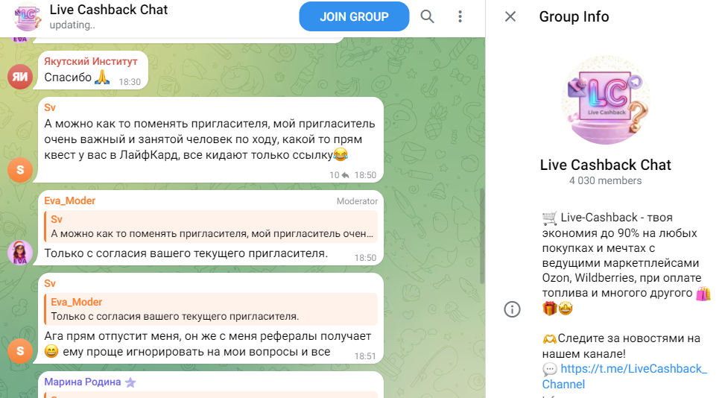Click the large LC group profile picture
This screenshot has width=725, height=398.
pos(604,98)
